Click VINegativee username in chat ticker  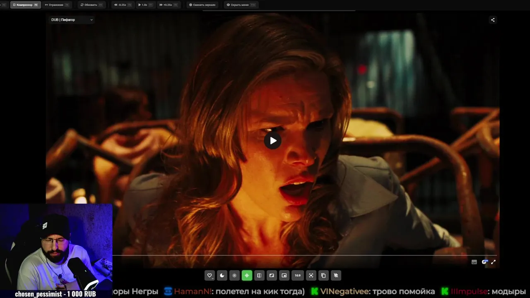[x=344, y=291]
